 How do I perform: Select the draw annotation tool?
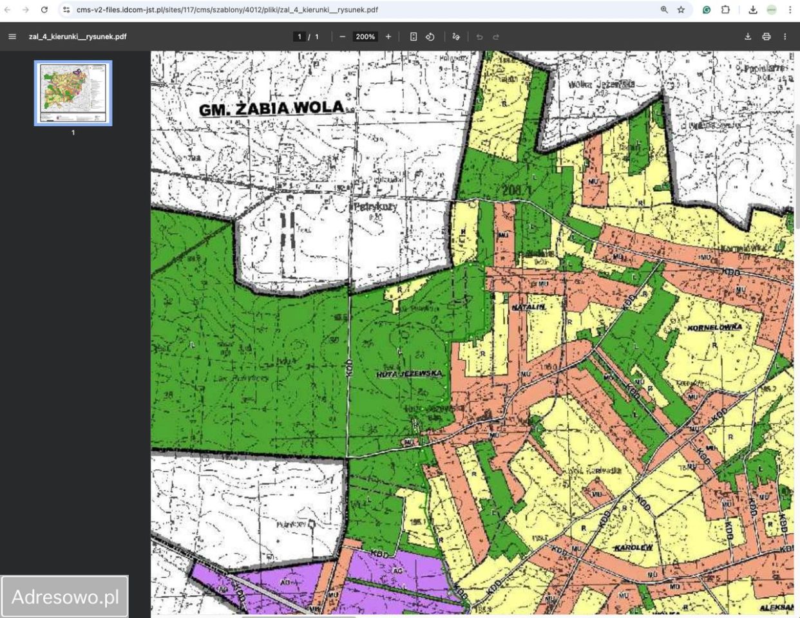tap(456, 37)
